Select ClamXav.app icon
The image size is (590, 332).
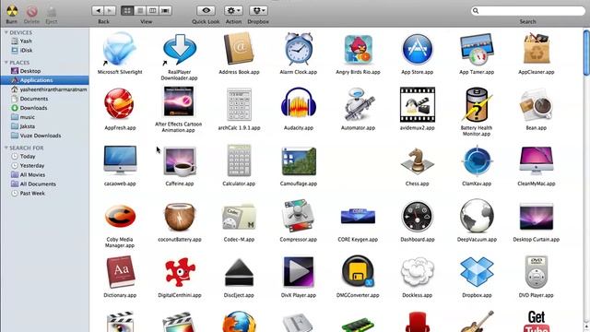click(477, 160)
